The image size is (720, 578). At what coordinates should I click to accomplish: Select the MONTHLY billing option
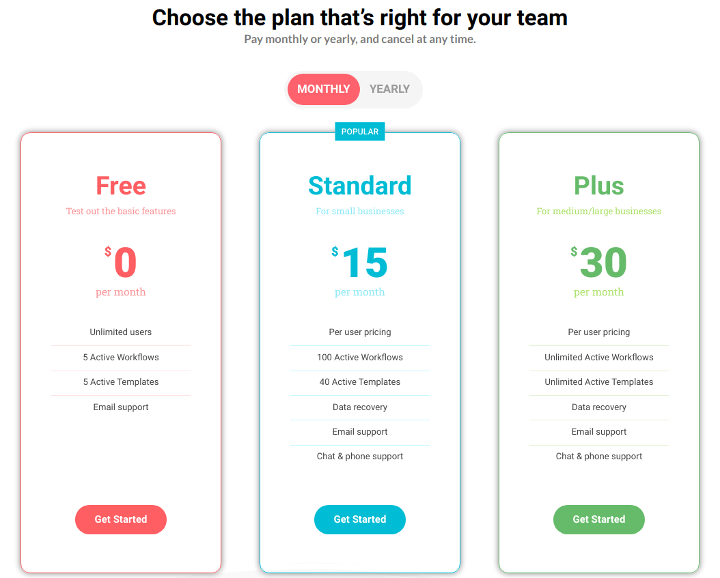[x=323, y=89]
